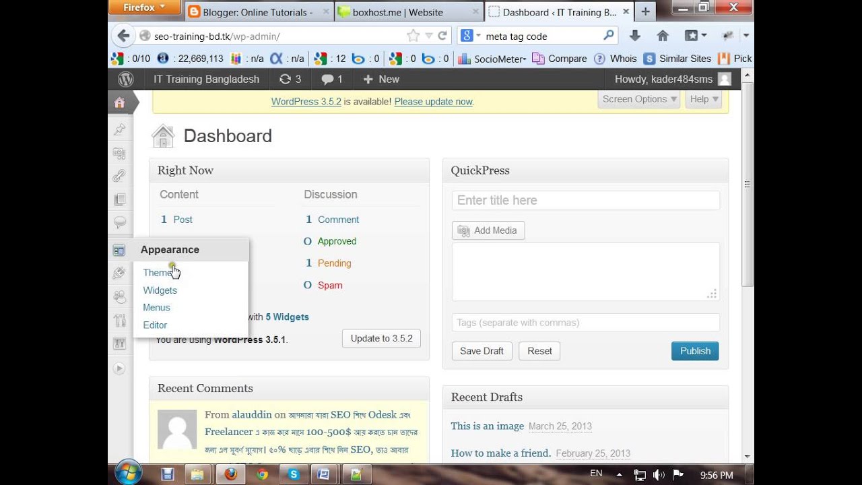Open the Spam comments link

point(330,285)
